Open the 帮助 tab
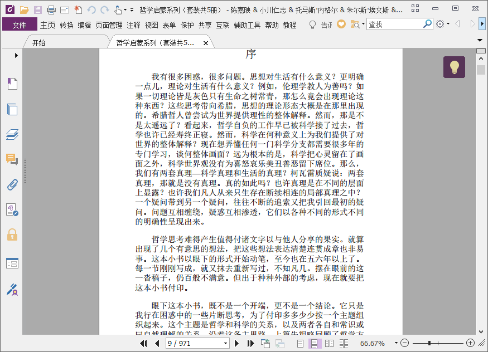The image size is (488, 352). point(272,25)
